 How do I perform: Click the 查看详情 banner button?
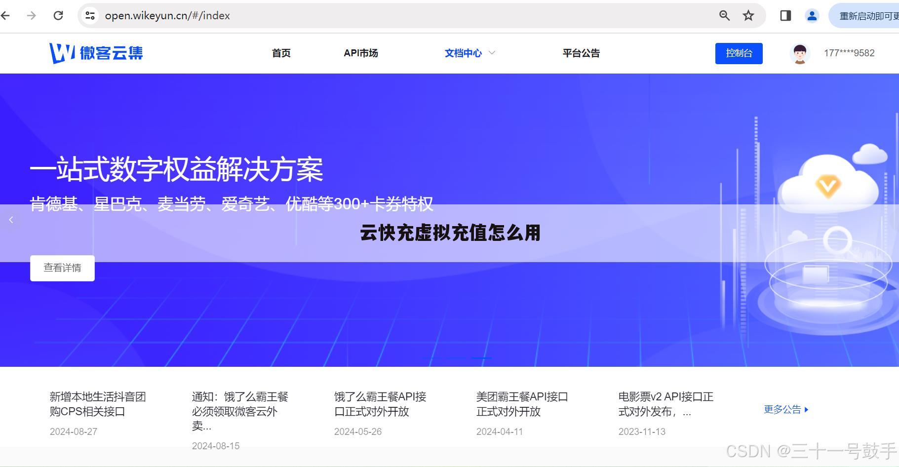click(62, 268)
